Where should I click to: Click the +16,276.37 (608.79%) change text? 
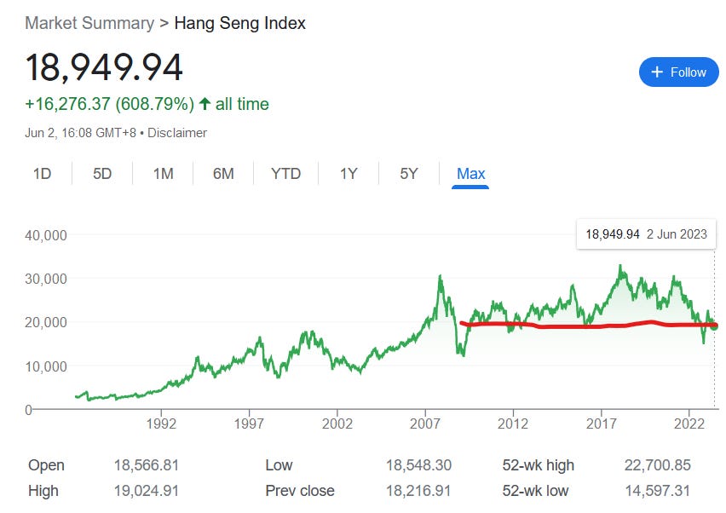tap(110, 104)
